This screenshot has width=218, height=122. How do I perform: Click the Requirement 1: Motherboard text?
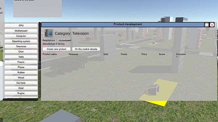click(x=57, y=40)
